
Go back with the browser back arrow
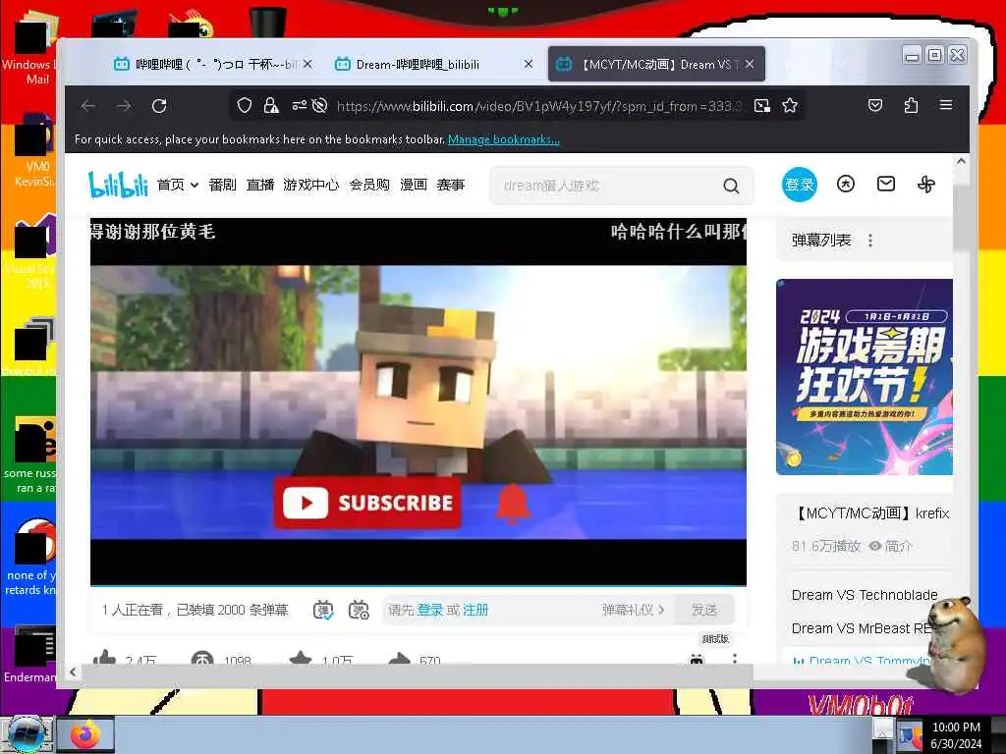[x=88, y=106]
